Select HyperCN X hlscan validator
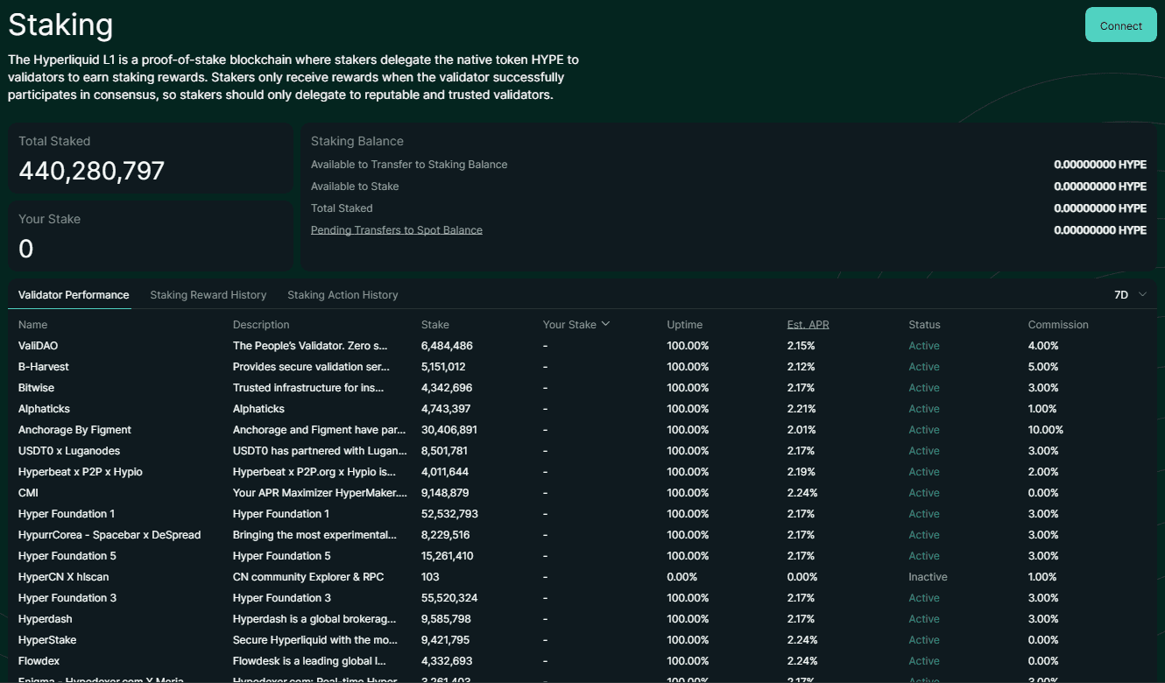Viewport: 1165px width, 683px height. [x=64, y=577]
